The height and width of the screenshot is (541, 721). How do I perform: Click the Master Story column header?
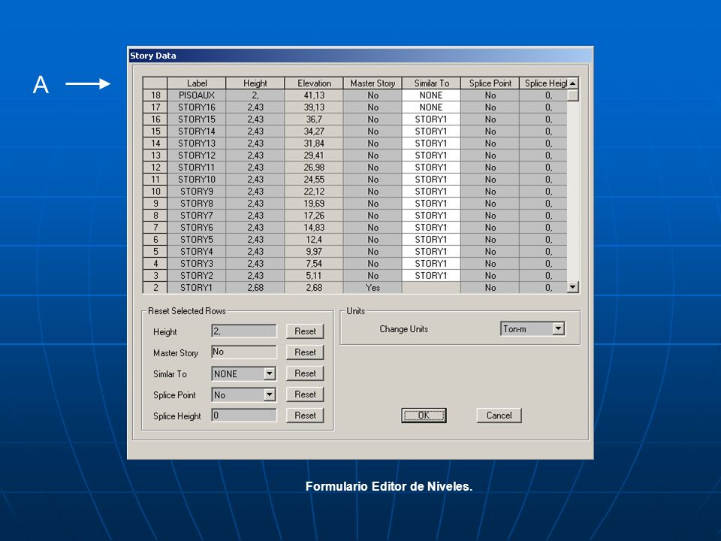click(x=373, y=83)
